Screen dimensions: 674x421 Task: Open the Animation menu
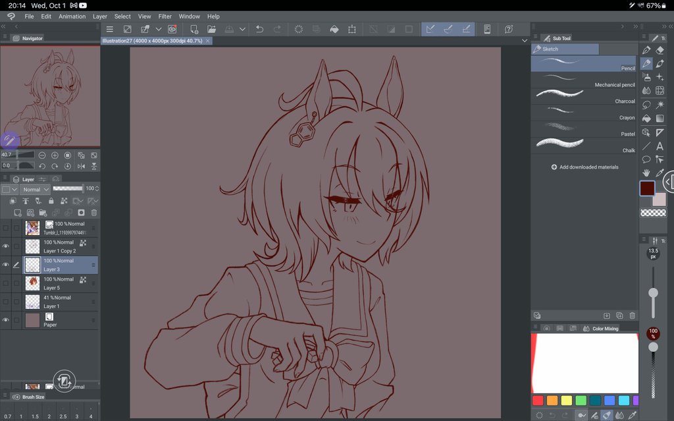coord(71,16)
